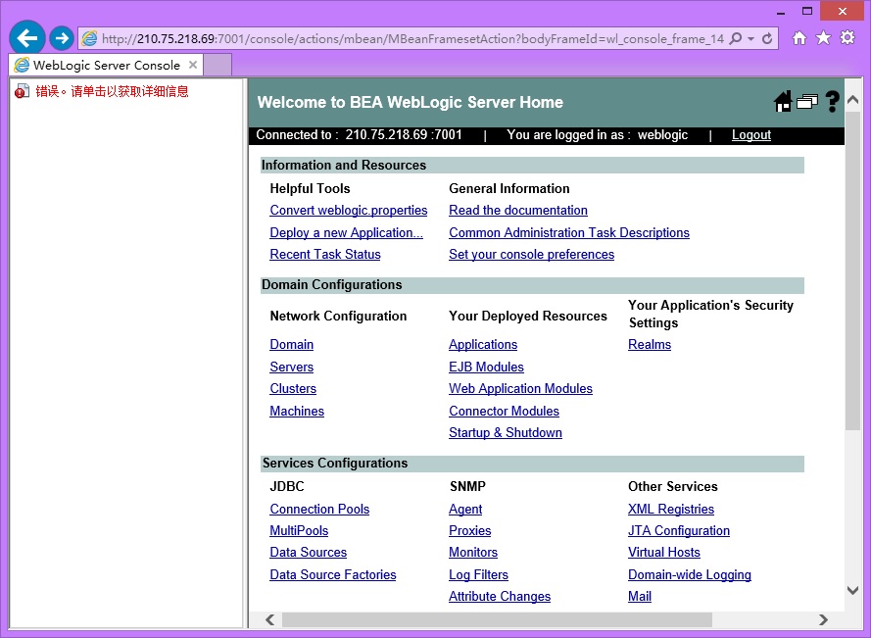Open the browser Home icon
The height and width of the screenshot is (638, 871).
[x=799, y=38]
